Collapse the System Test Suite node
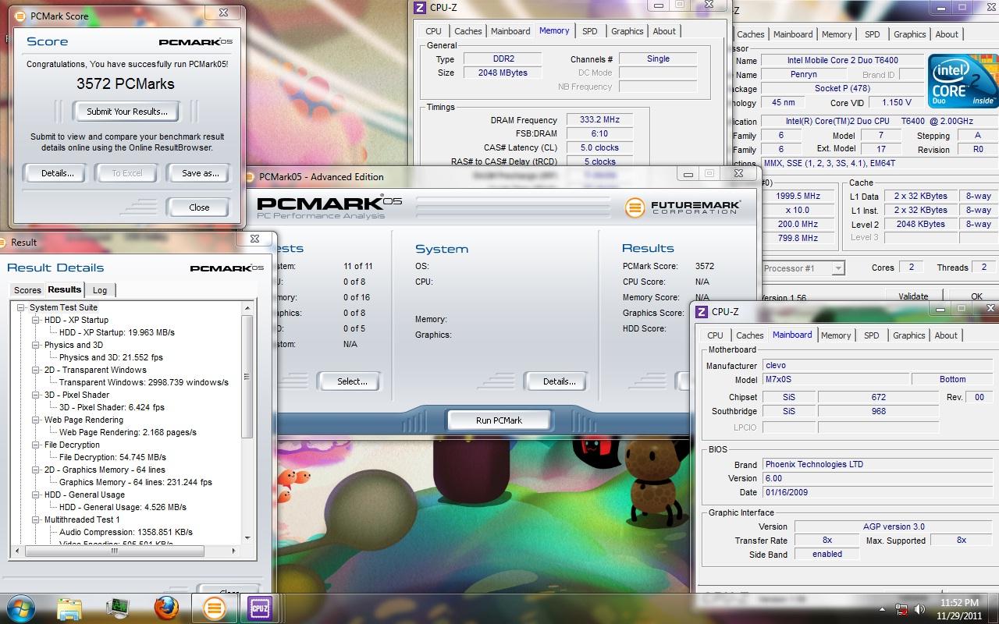The image size is (999, 624). click(x=22, y=307)
